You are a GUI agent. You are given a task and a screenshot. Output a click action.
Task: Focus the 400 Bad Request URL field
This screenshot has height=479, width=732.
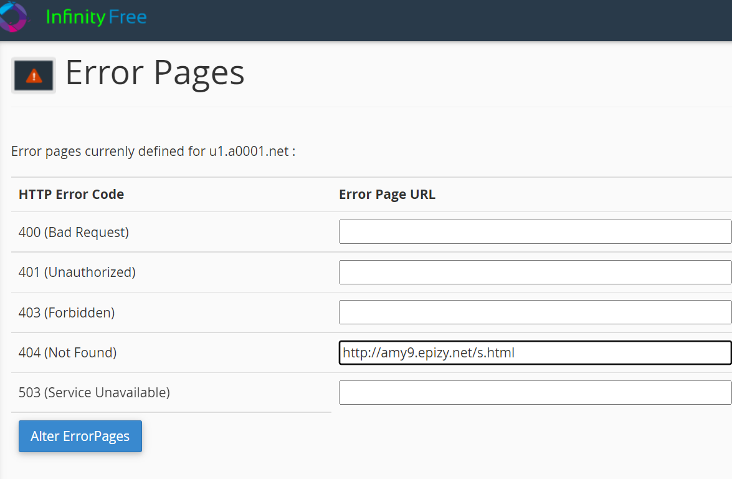click(x=535, y=232)
